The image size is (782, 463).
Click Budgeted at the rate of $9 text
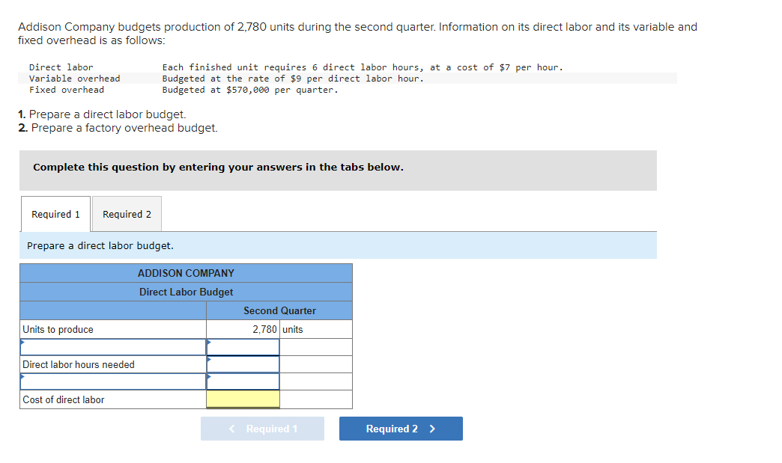tap(294, 78)
